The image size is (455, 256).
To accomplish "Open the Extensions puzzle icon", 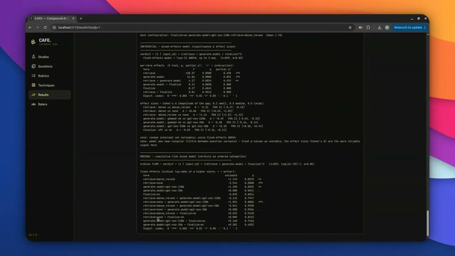I will coord(368,27).
